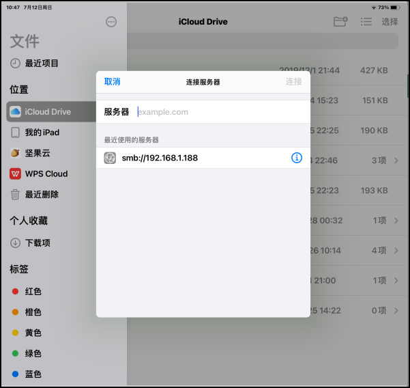Open the 我的 iPad location
The image size is (410, 388).
pyautogui.click(x=42, y=133)
